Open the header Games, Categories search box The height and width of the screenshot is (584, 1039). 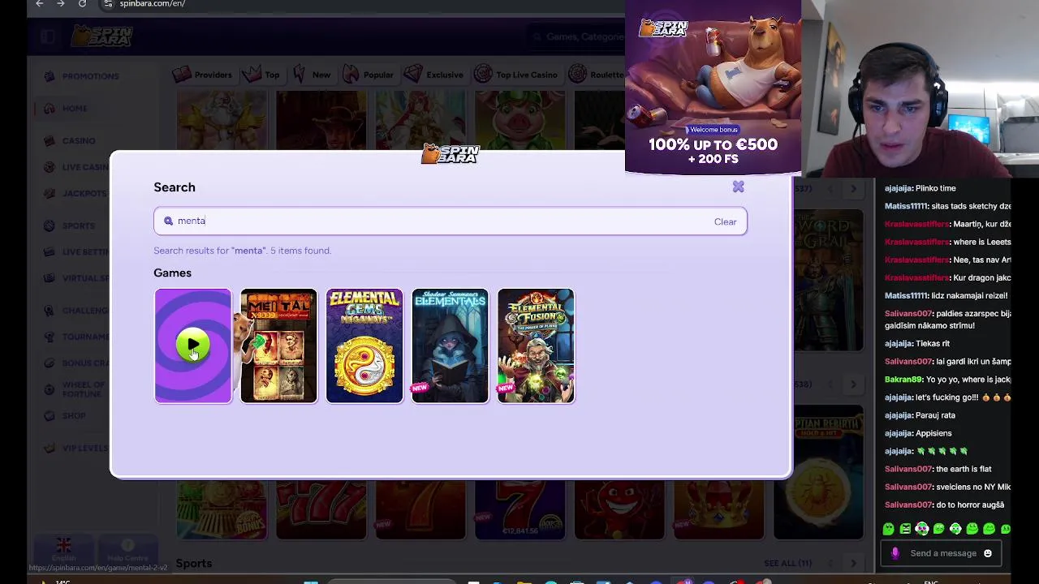click(578, 36)
